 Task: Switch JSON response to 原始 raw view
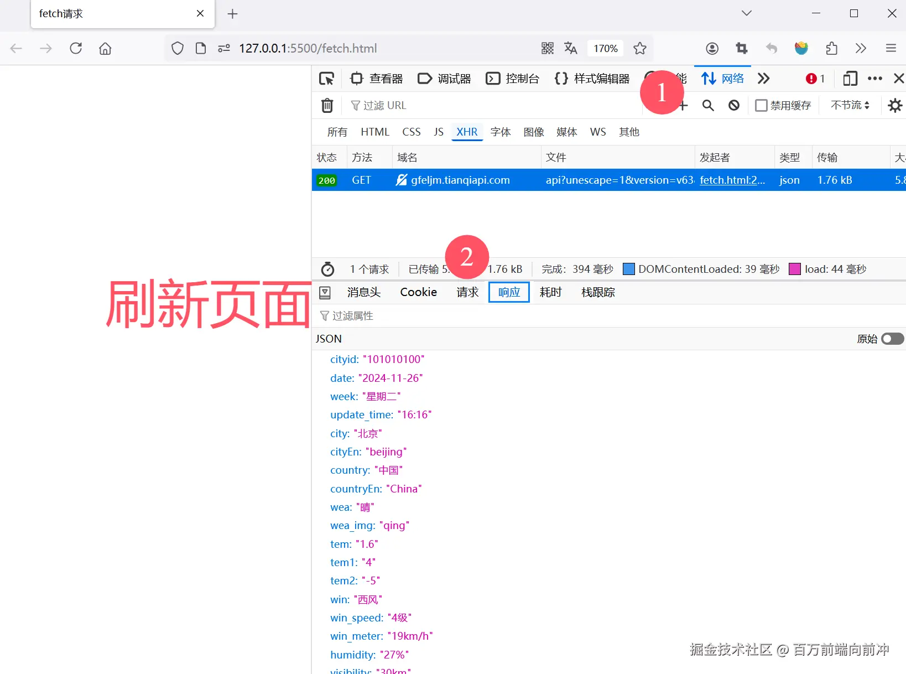(892, 339)
